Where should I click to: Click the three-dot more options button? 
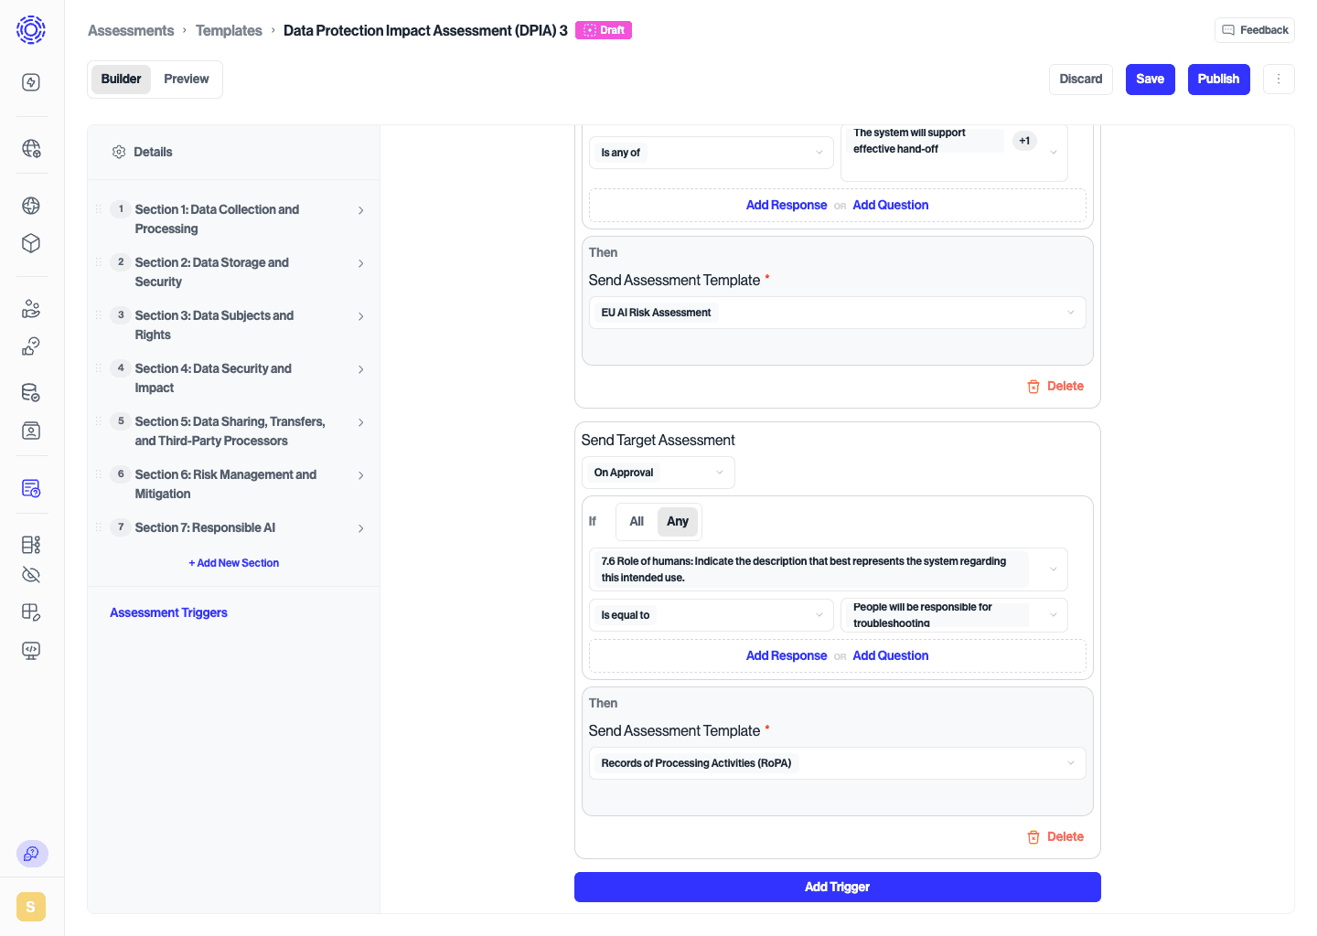click(x=1279, y=80)
